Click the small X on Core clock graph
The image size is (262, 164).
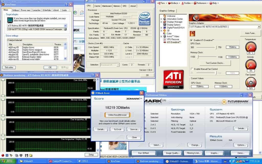pos(94,80)
